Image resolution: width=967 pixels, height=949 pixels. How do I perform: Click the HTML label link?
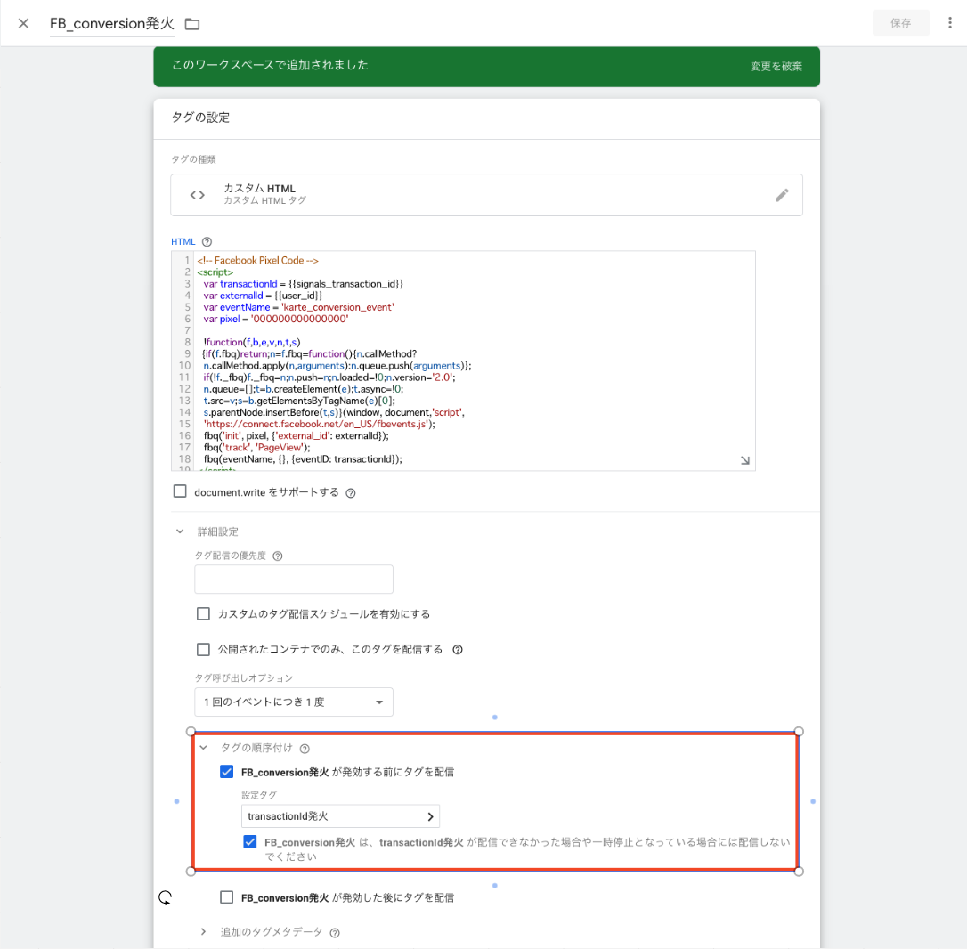[183, 242]
